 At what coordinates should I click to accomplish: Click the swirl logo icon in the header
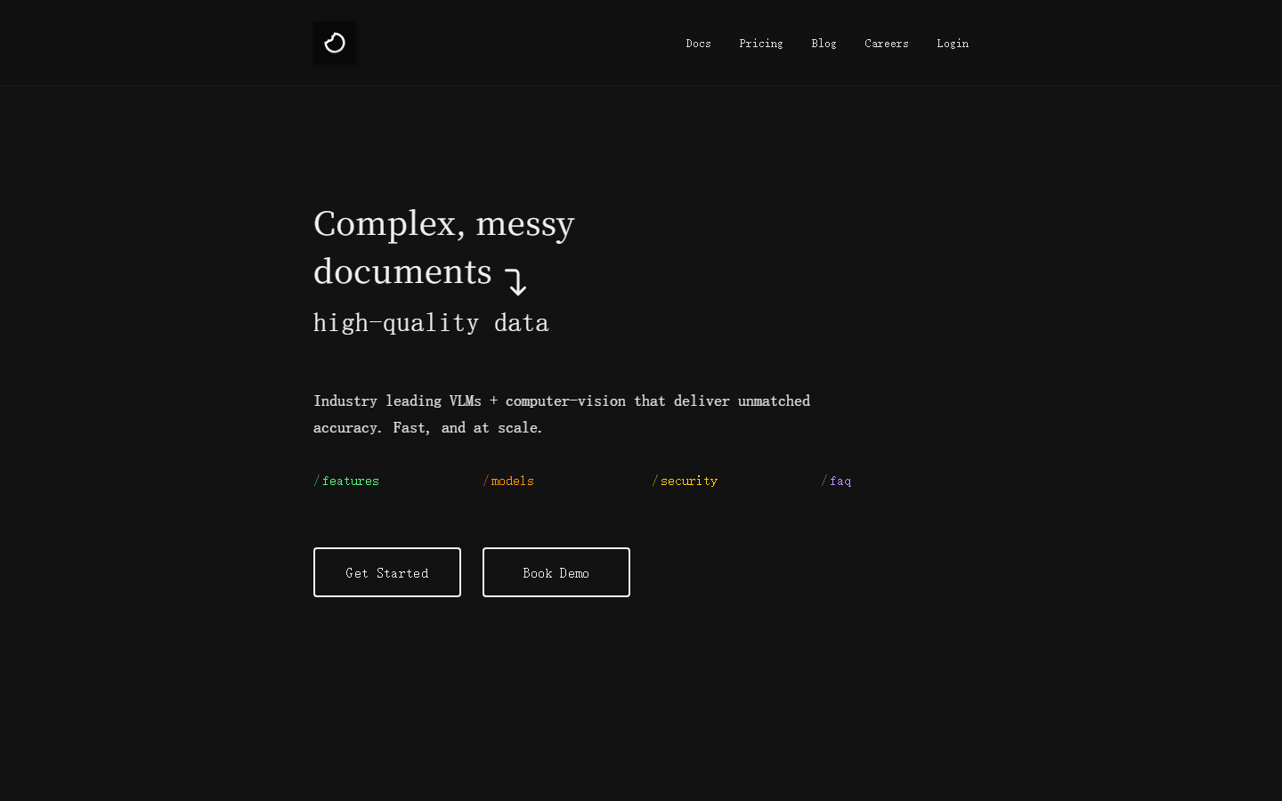coord(335,43)
